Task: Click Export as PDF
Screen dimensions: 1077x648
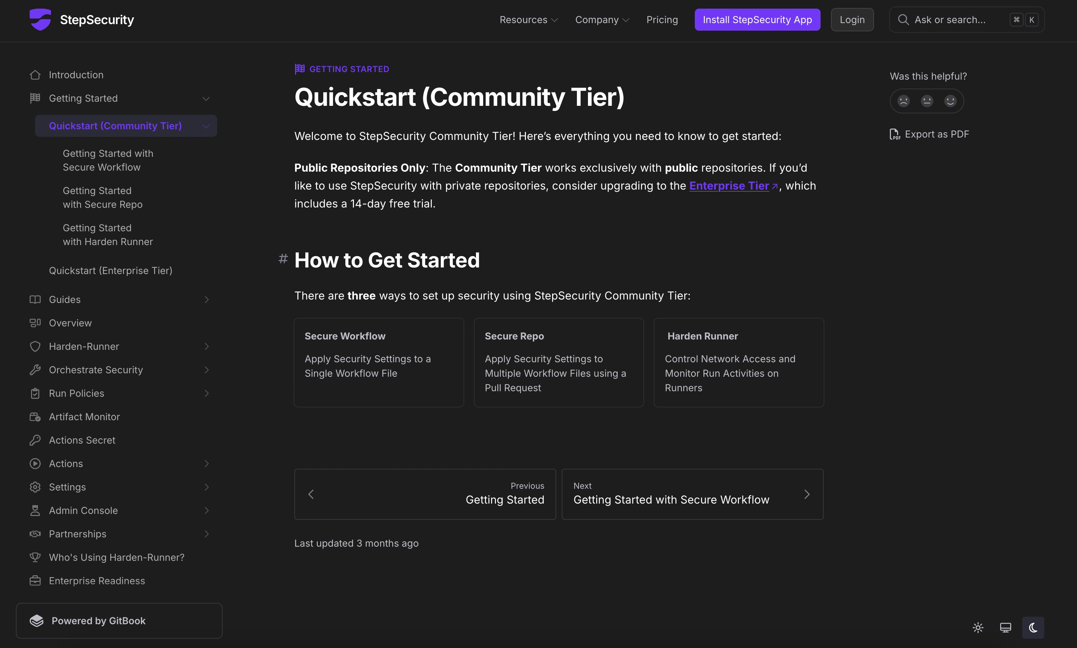Action: point(929,134)
